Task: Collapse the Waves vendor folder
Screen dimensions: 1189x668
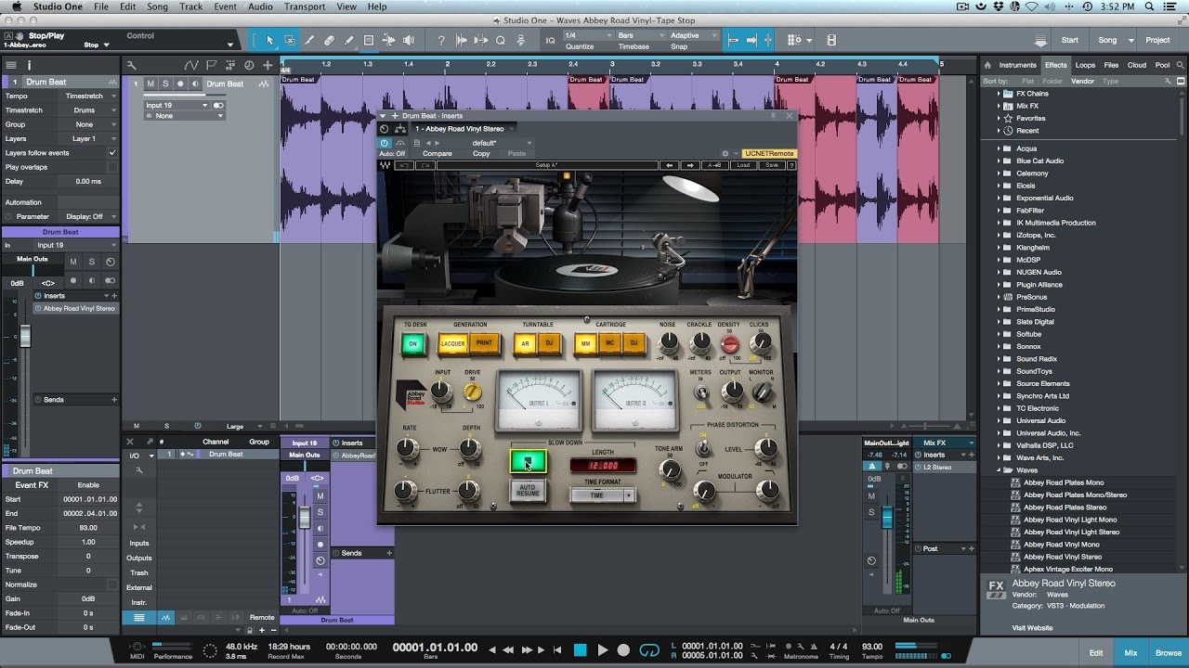Action: click(x=1000, y=470)
